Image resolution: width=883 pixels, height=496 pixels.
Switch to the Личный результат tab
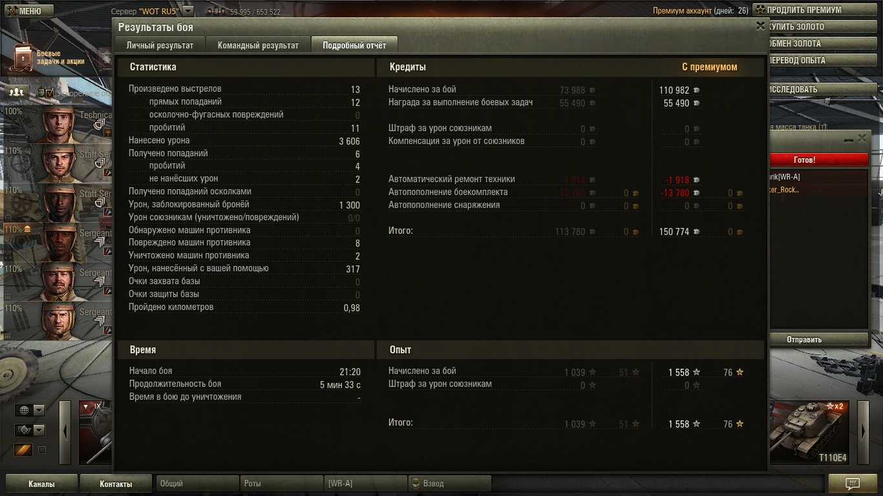pos(160,45)
